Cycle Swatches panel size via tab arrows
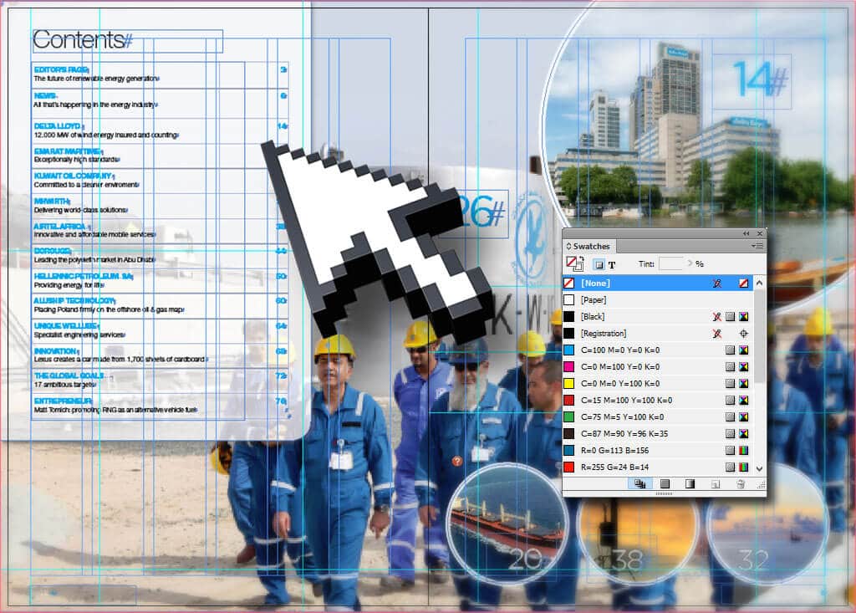Screen dimensions: 856x613 click(569, 247)
